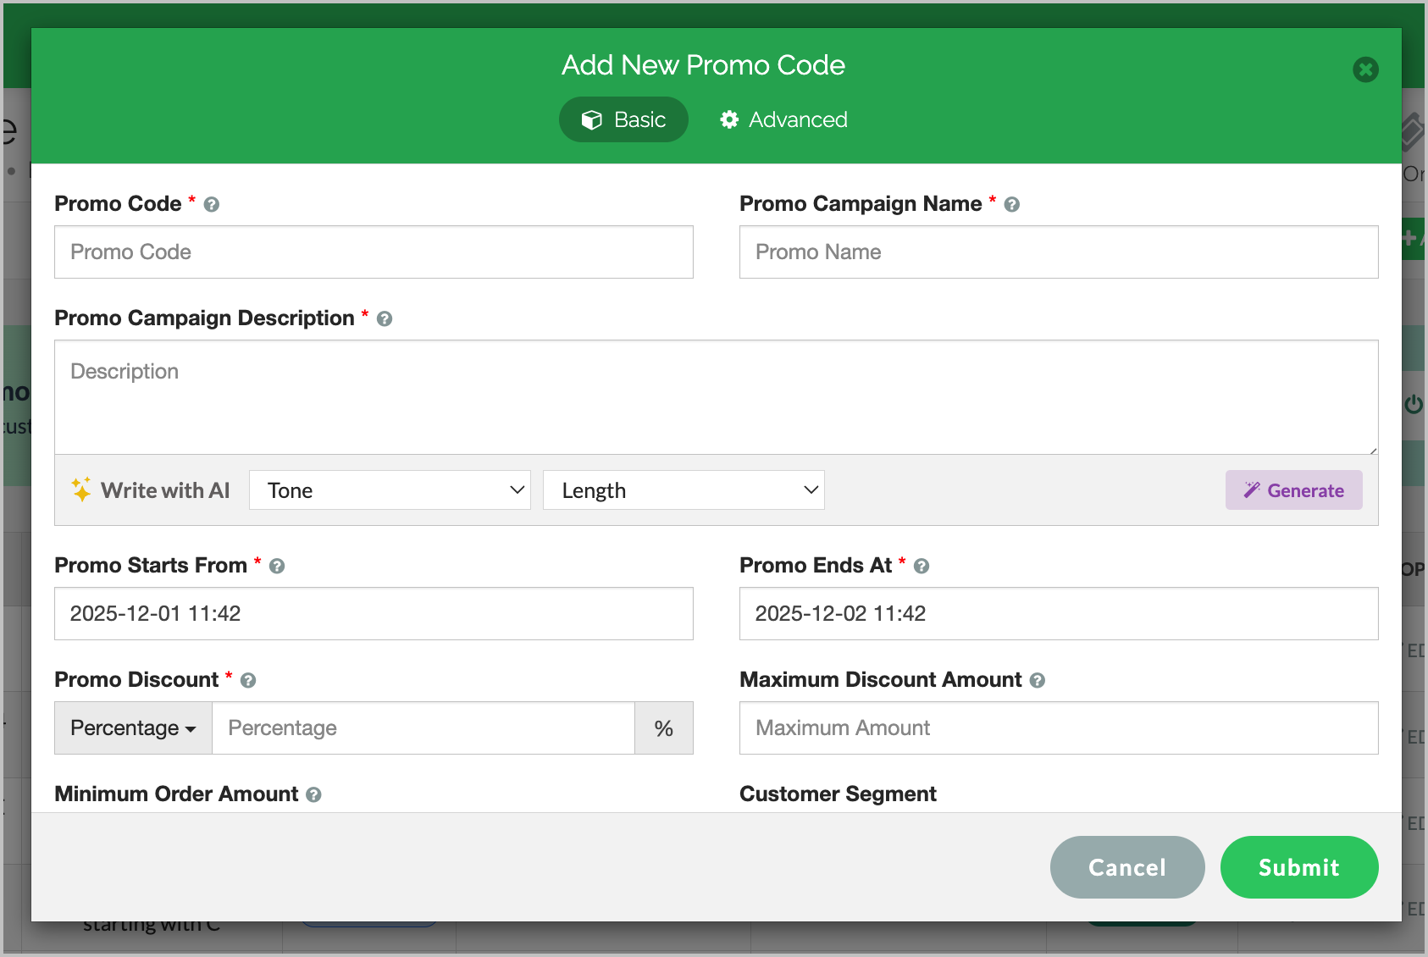Click into the Description text area
1428x957 pixels.
click(x=716, y=397)
